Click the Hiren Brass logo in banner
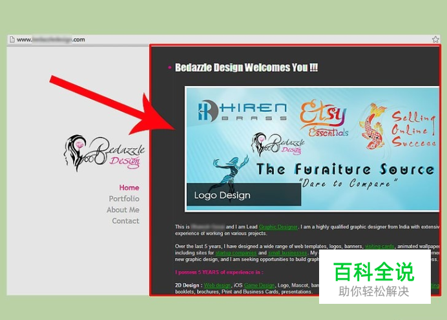The width and height of the screenshot is (447, 320). coord(242,111)
